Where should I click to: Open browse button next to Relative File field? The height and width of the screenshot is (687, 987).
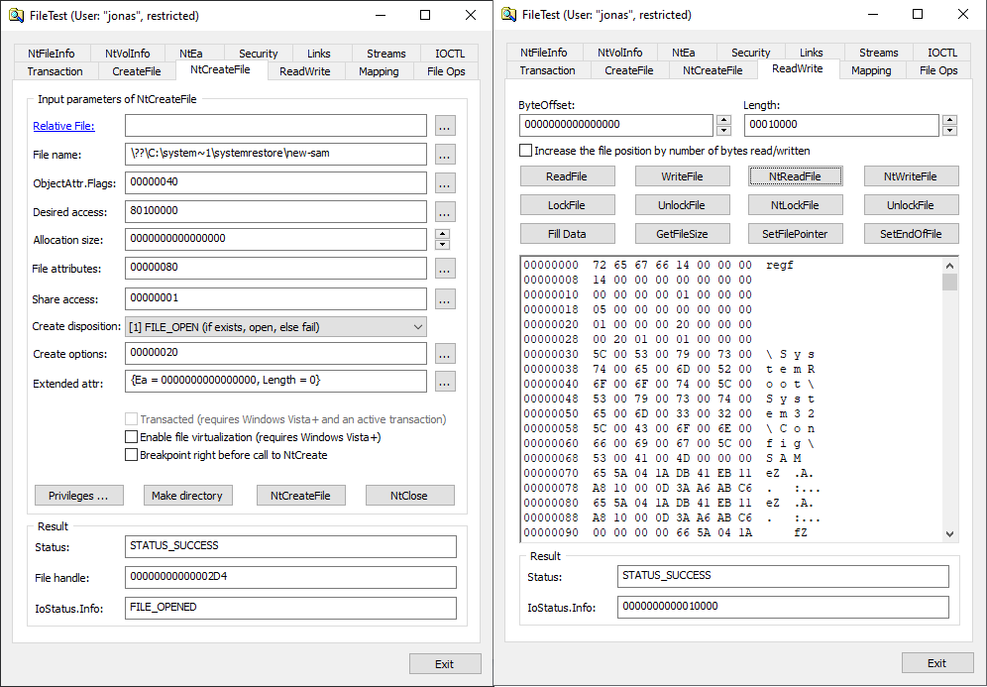click(x=445, y=126)
